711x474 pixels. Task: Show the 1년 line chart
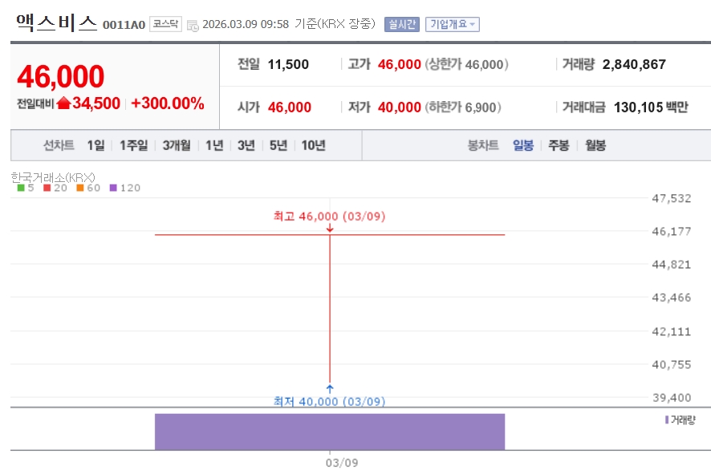(214, 145)
